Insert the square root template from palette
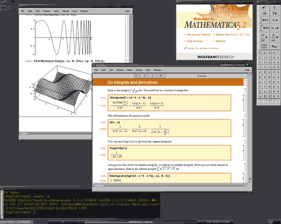This screenshot has height=224, width=281. (x=264, y=13)
